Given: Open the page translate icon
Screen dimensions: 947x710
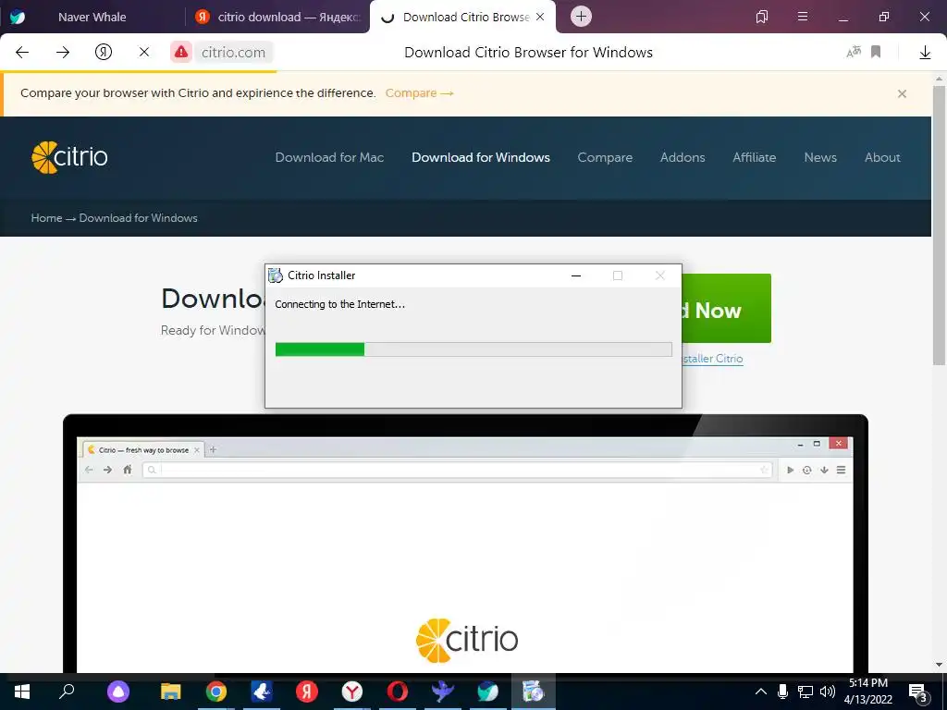Looking at the screenshot, I should click(x=854, y=53).
